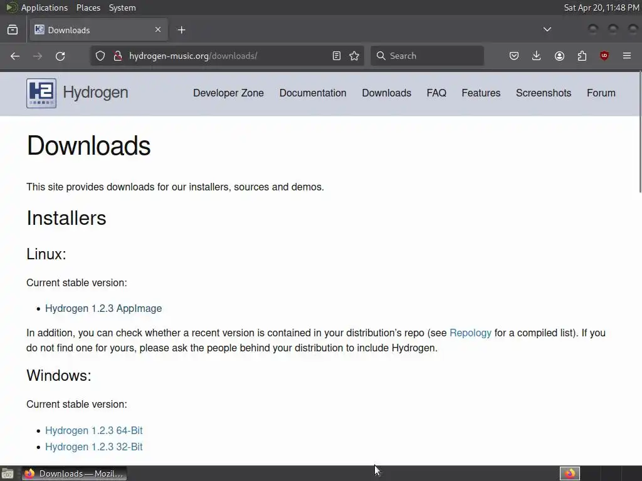Close the Downloads tab

(158, 29)
